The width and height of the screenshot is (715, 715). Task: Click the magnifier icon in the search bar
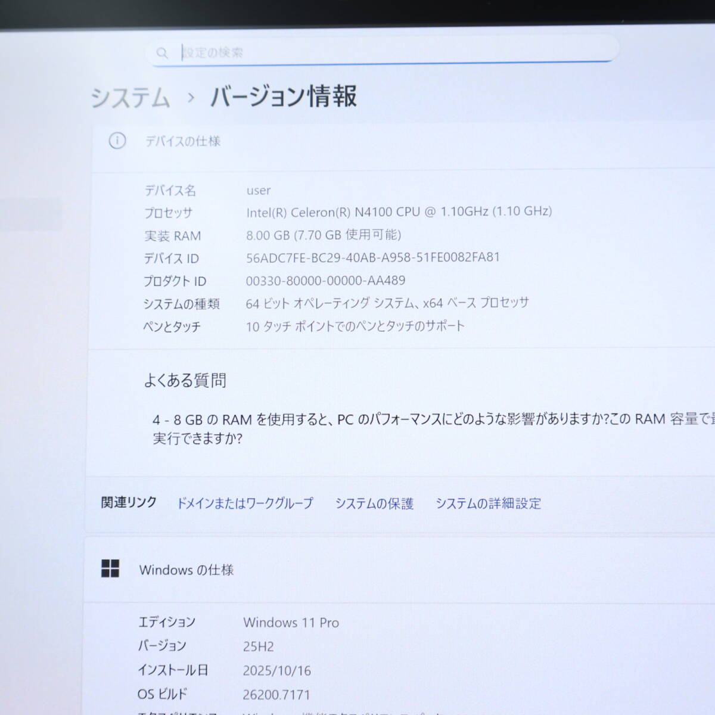click(161, 53)
